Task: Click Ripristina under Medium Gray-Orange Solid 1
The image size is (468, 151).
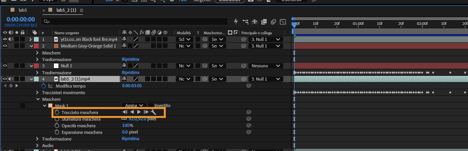Action: coord(130,59)
